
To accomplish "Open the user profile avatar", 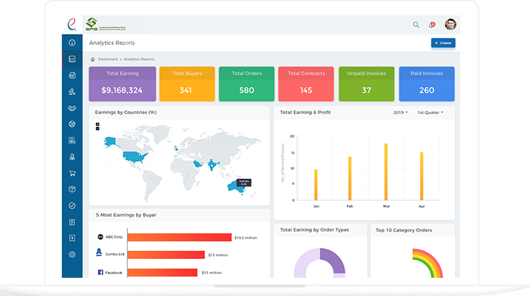I will 450,24.
